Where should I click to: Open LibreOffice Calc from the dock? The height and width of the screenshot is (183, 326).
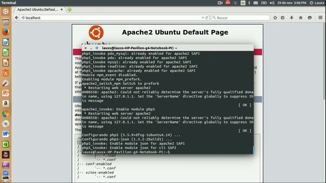click(6, 52)
